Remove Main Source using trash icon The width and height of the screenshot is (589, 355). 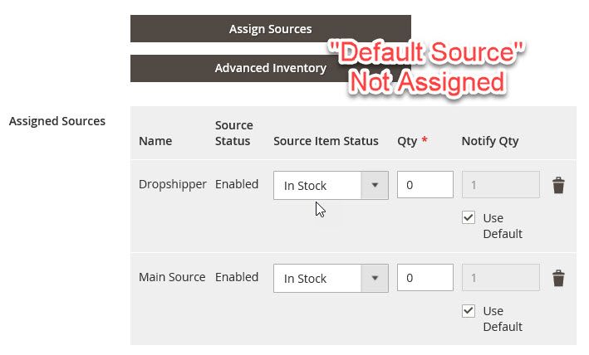pyautogui.click(x=558, y=279)
